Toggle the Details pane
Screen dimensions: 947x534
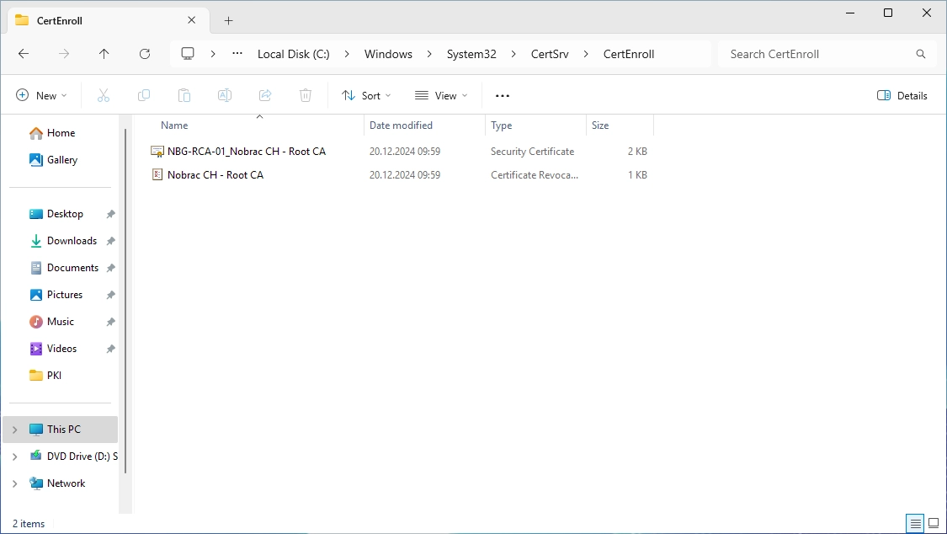[x=902, y=95]
